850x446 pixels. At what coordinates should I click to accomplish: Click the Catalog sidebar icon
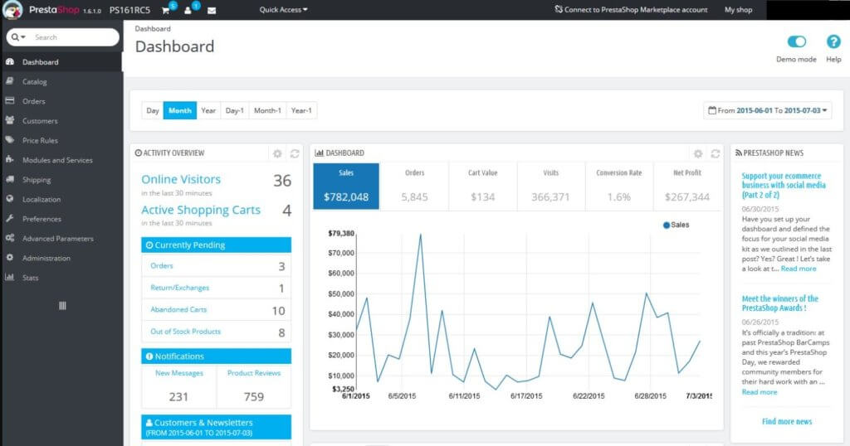[x=10, y=81]
